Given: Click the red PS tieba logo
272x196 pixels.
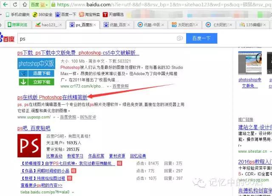Looking at the screenshot, I should [x=29, y=146].
